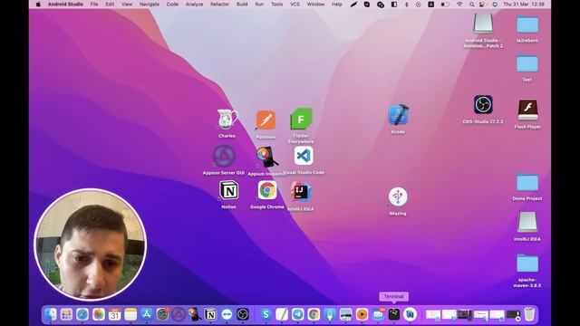580x326 pixels.
Task: Launch IntelliJ IDEA desktop app icon
Action: [x=301, y=192]
